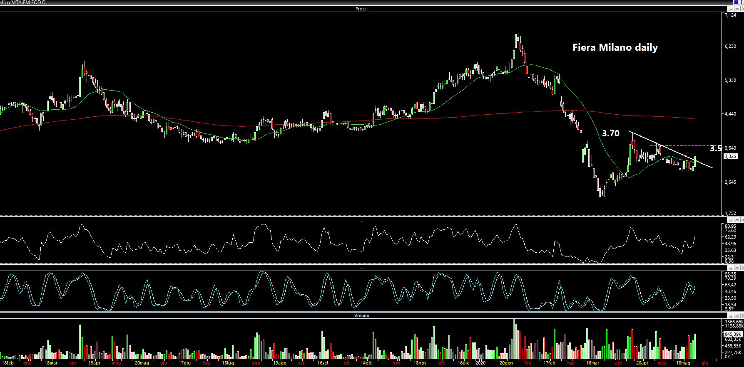Click the 1,752 price axis value
Viewport: 744px width, 367px height.
730,213
